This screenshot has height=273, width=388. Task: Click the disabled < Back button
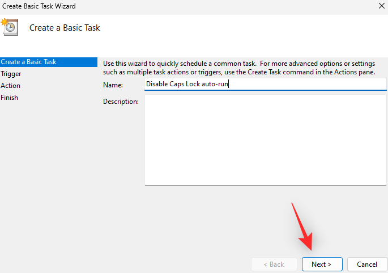click(x=274, y=264)
